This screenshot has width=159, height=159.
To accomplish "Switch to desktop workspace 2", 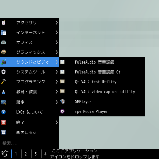I will click(26, 154).
